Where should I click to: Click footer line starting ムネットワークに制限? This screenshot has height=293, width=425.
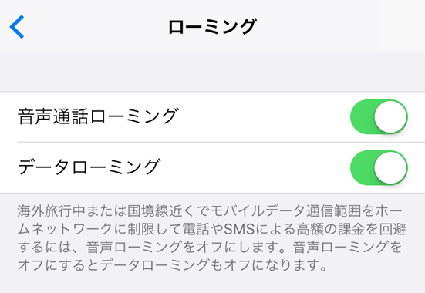pyautogui.click(x=212, y=229)
